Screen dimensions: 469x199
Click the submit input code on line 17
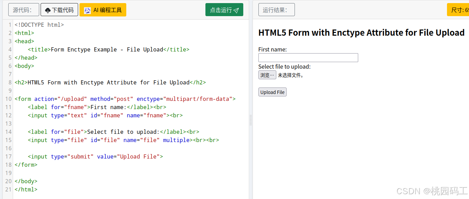click(95, 156)
